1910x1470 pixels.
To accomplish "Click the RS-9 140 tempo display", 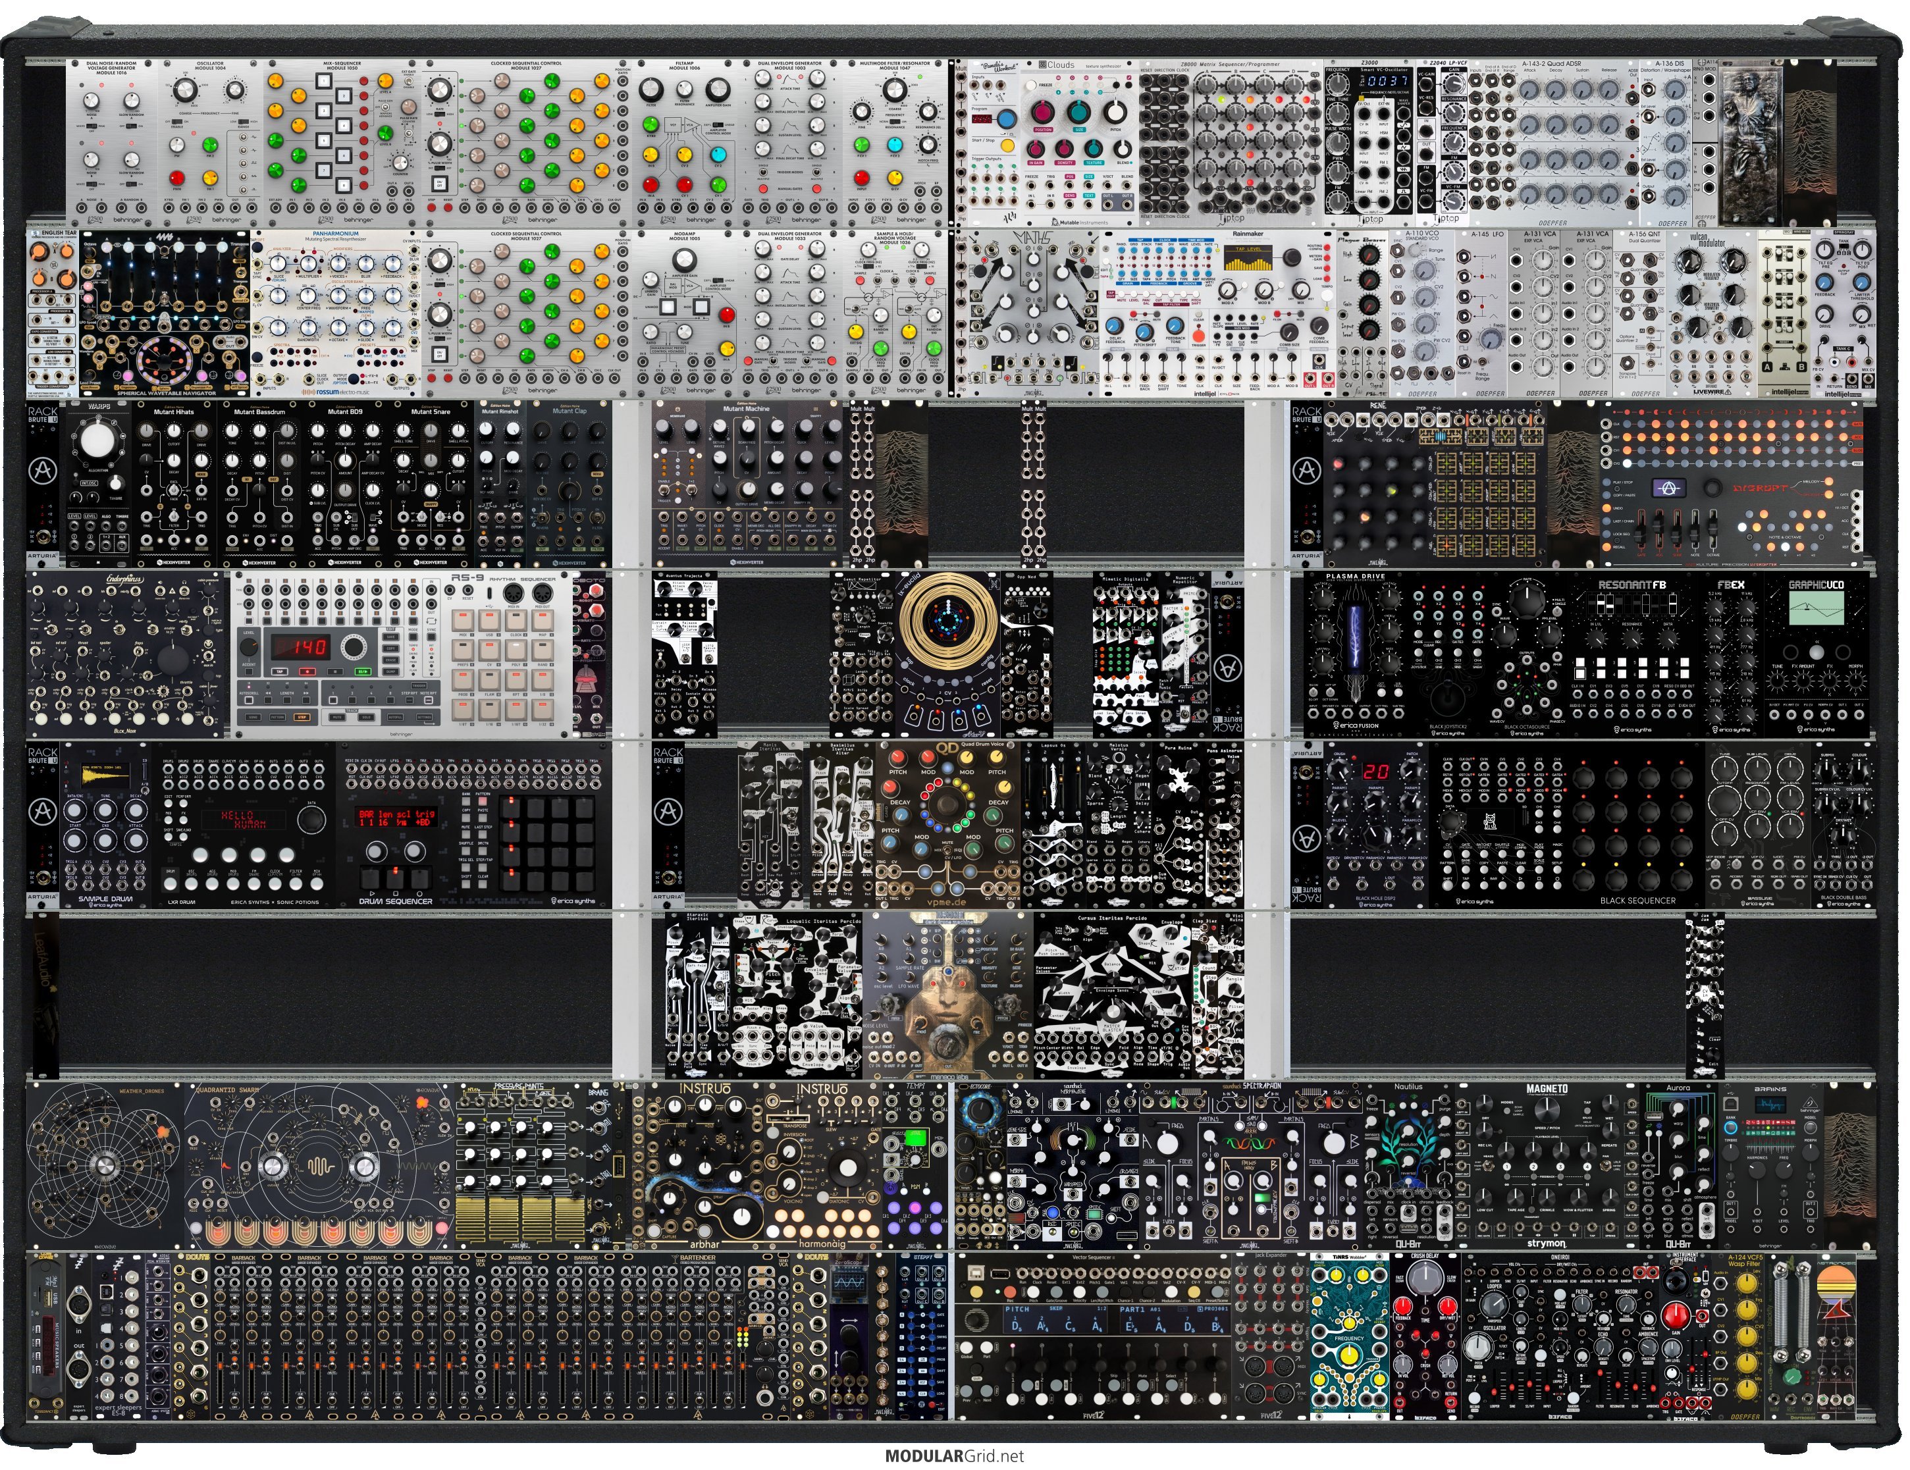I will (x=302, y=647).
